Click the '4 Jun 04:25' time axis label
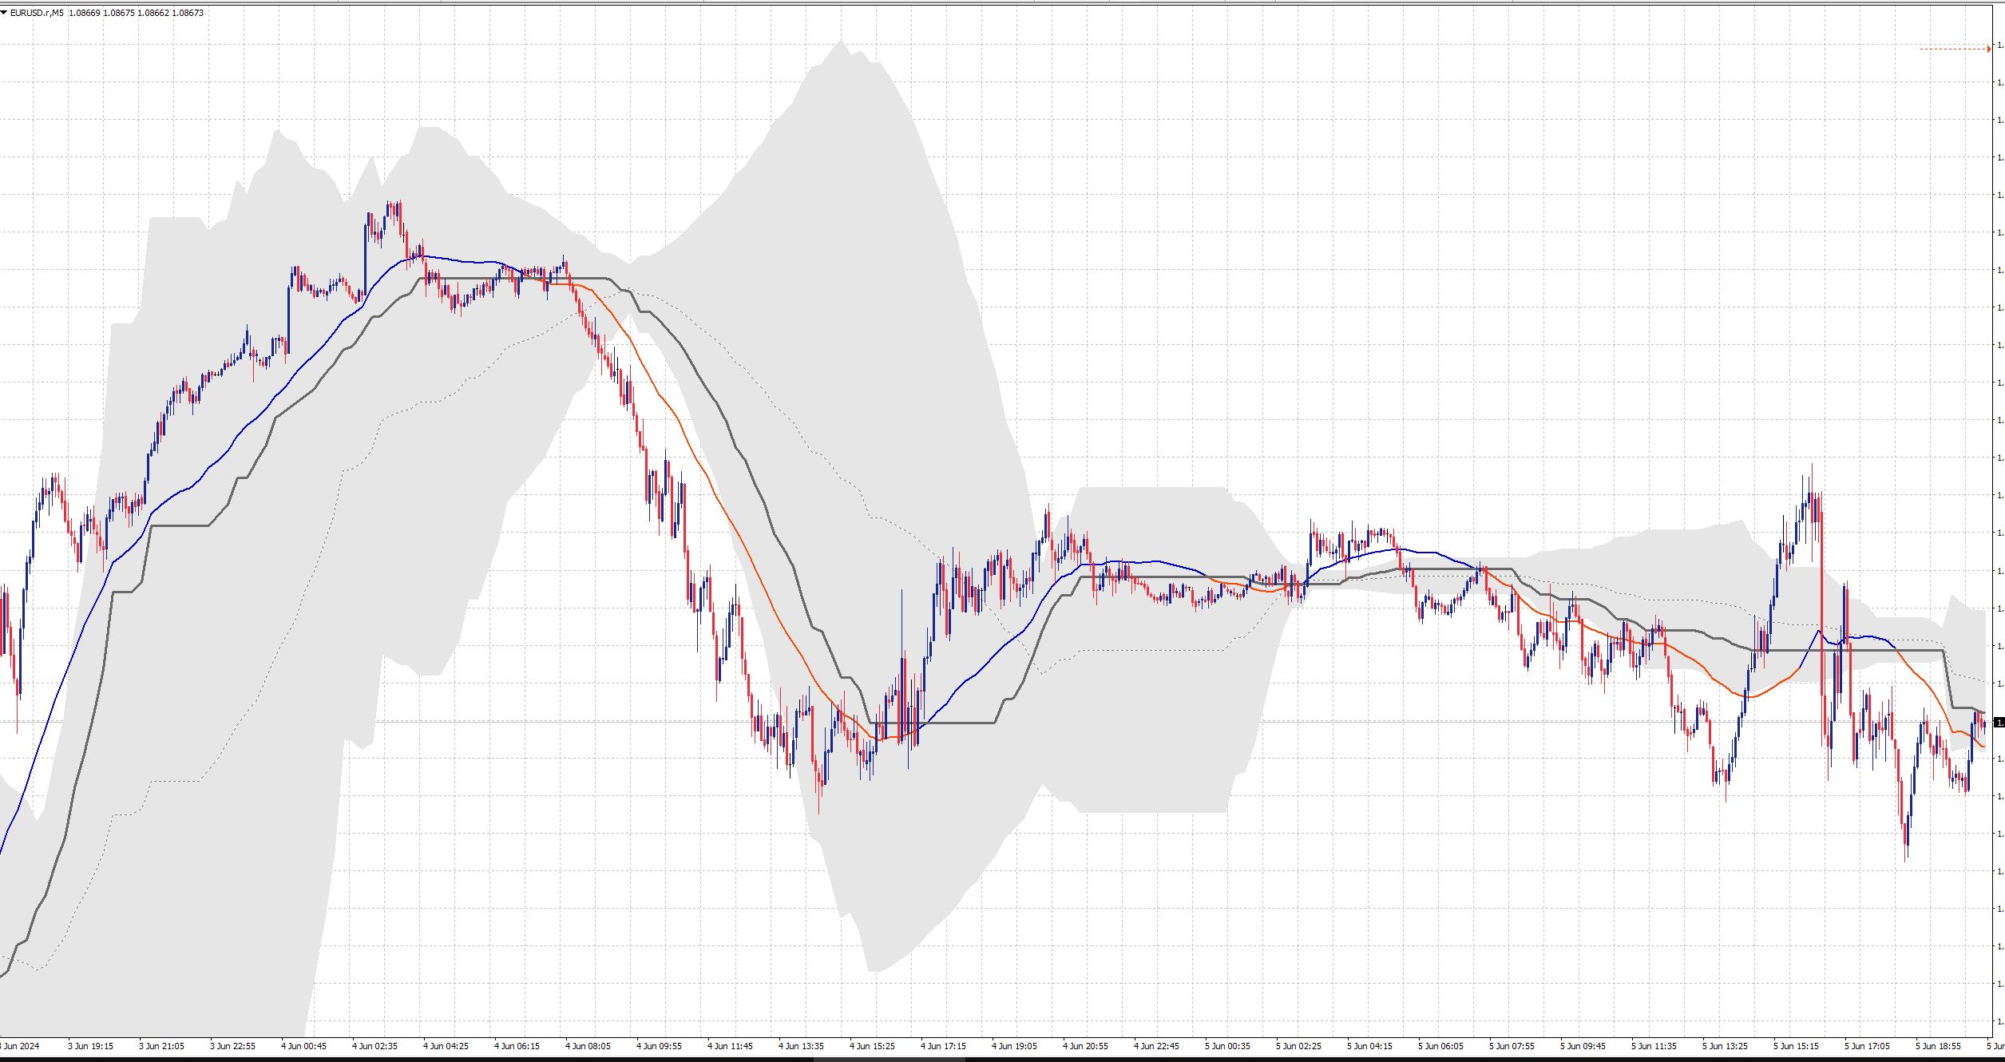 [x=446, y=1045]
